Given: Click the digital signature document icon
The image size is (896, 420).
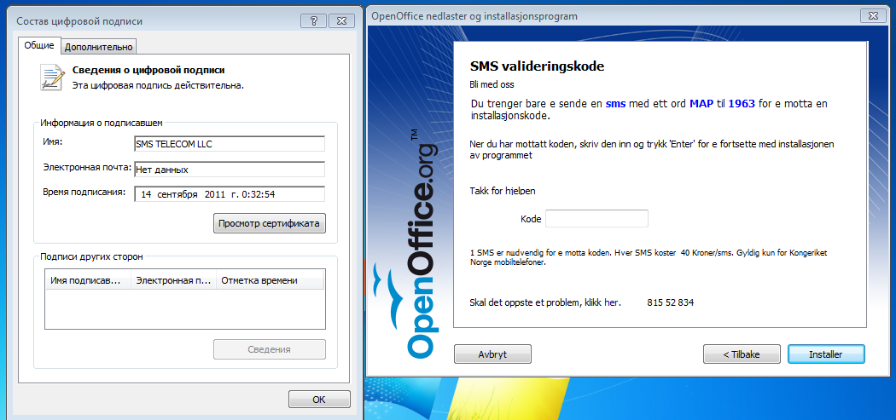Looking at the screenshot, I should pos(53,77).
